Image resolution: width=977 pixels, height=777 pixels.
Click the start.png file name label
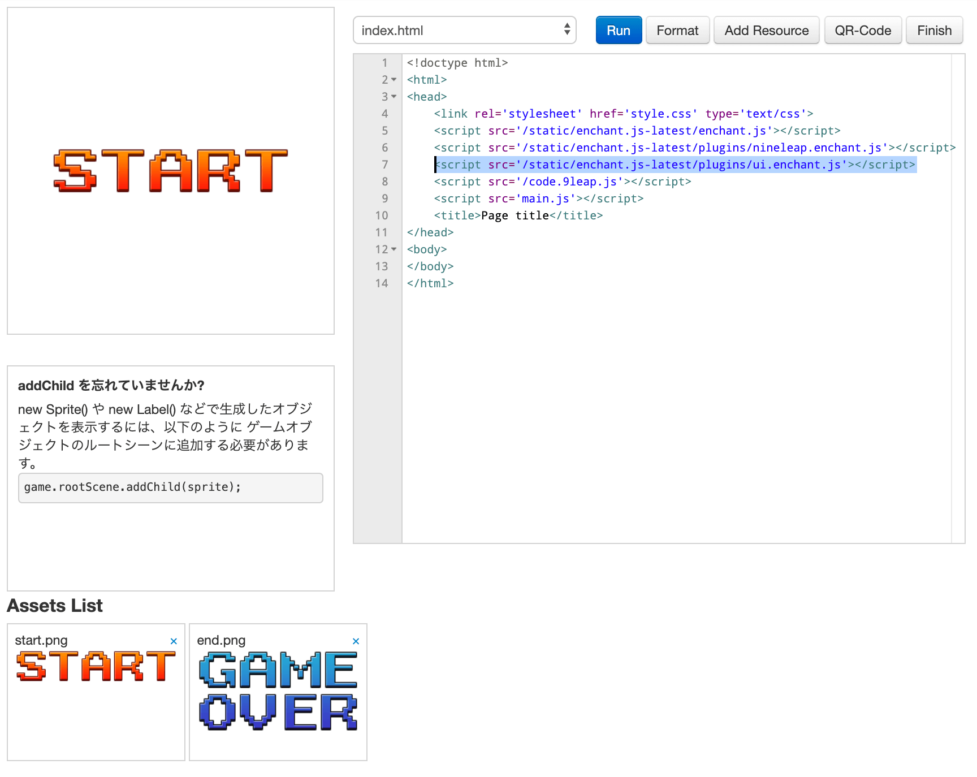click(x=41, y=640)
